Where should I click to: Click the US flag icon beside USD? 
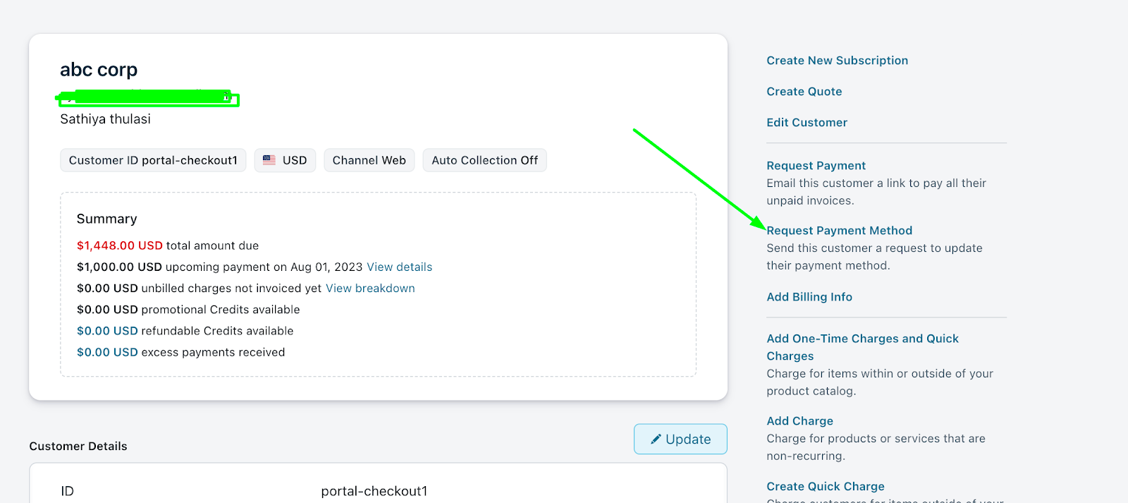pyautogui.click(x=269, y=160)
